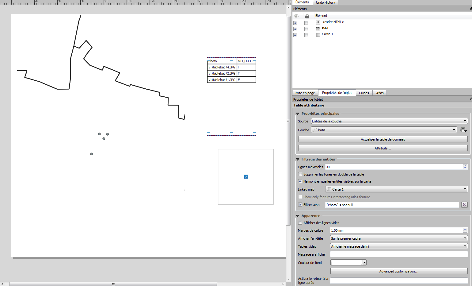Image resolution: width=472 pixels, height=286 pixels.
Task: Uncheck Ne montrer que les entités visibles
Action: [300, 181]
